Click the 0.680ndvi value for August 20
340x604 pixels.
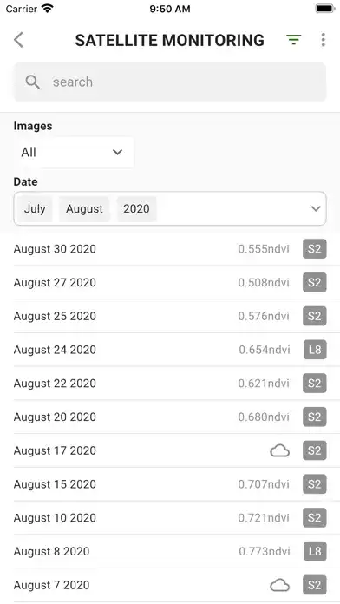pyautogui.click(x=264, y=417)
